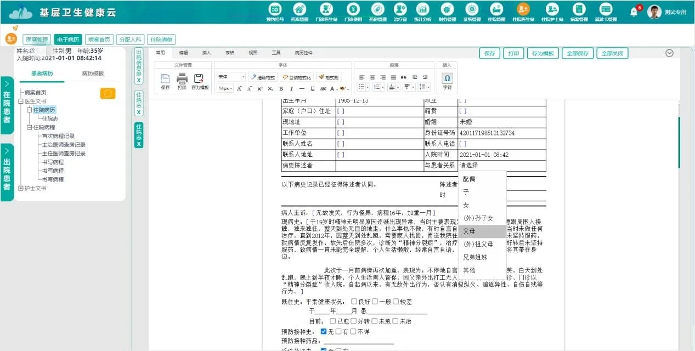Click 全部关闭 button
Image resolution: width=695 pixels, height=351 pixels.
click(612, 53)
